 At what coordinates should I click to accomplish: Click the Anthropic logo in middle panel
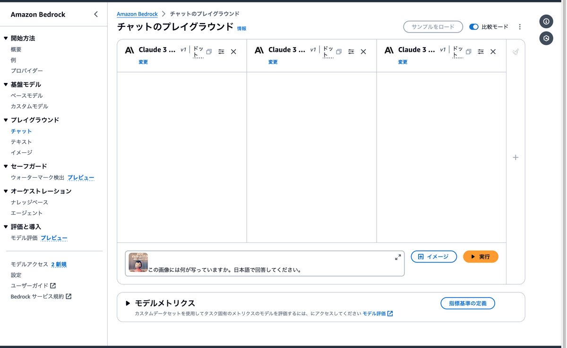pyautogui.click(x=259, y=50)
